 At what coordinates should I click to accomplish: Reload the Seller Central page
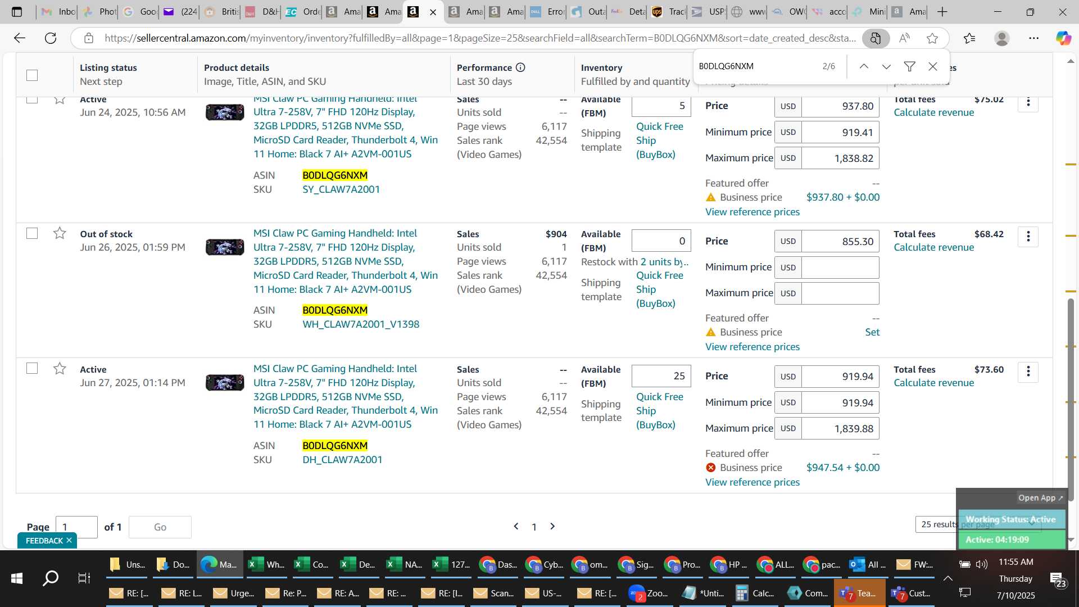[x=51, y=38]
